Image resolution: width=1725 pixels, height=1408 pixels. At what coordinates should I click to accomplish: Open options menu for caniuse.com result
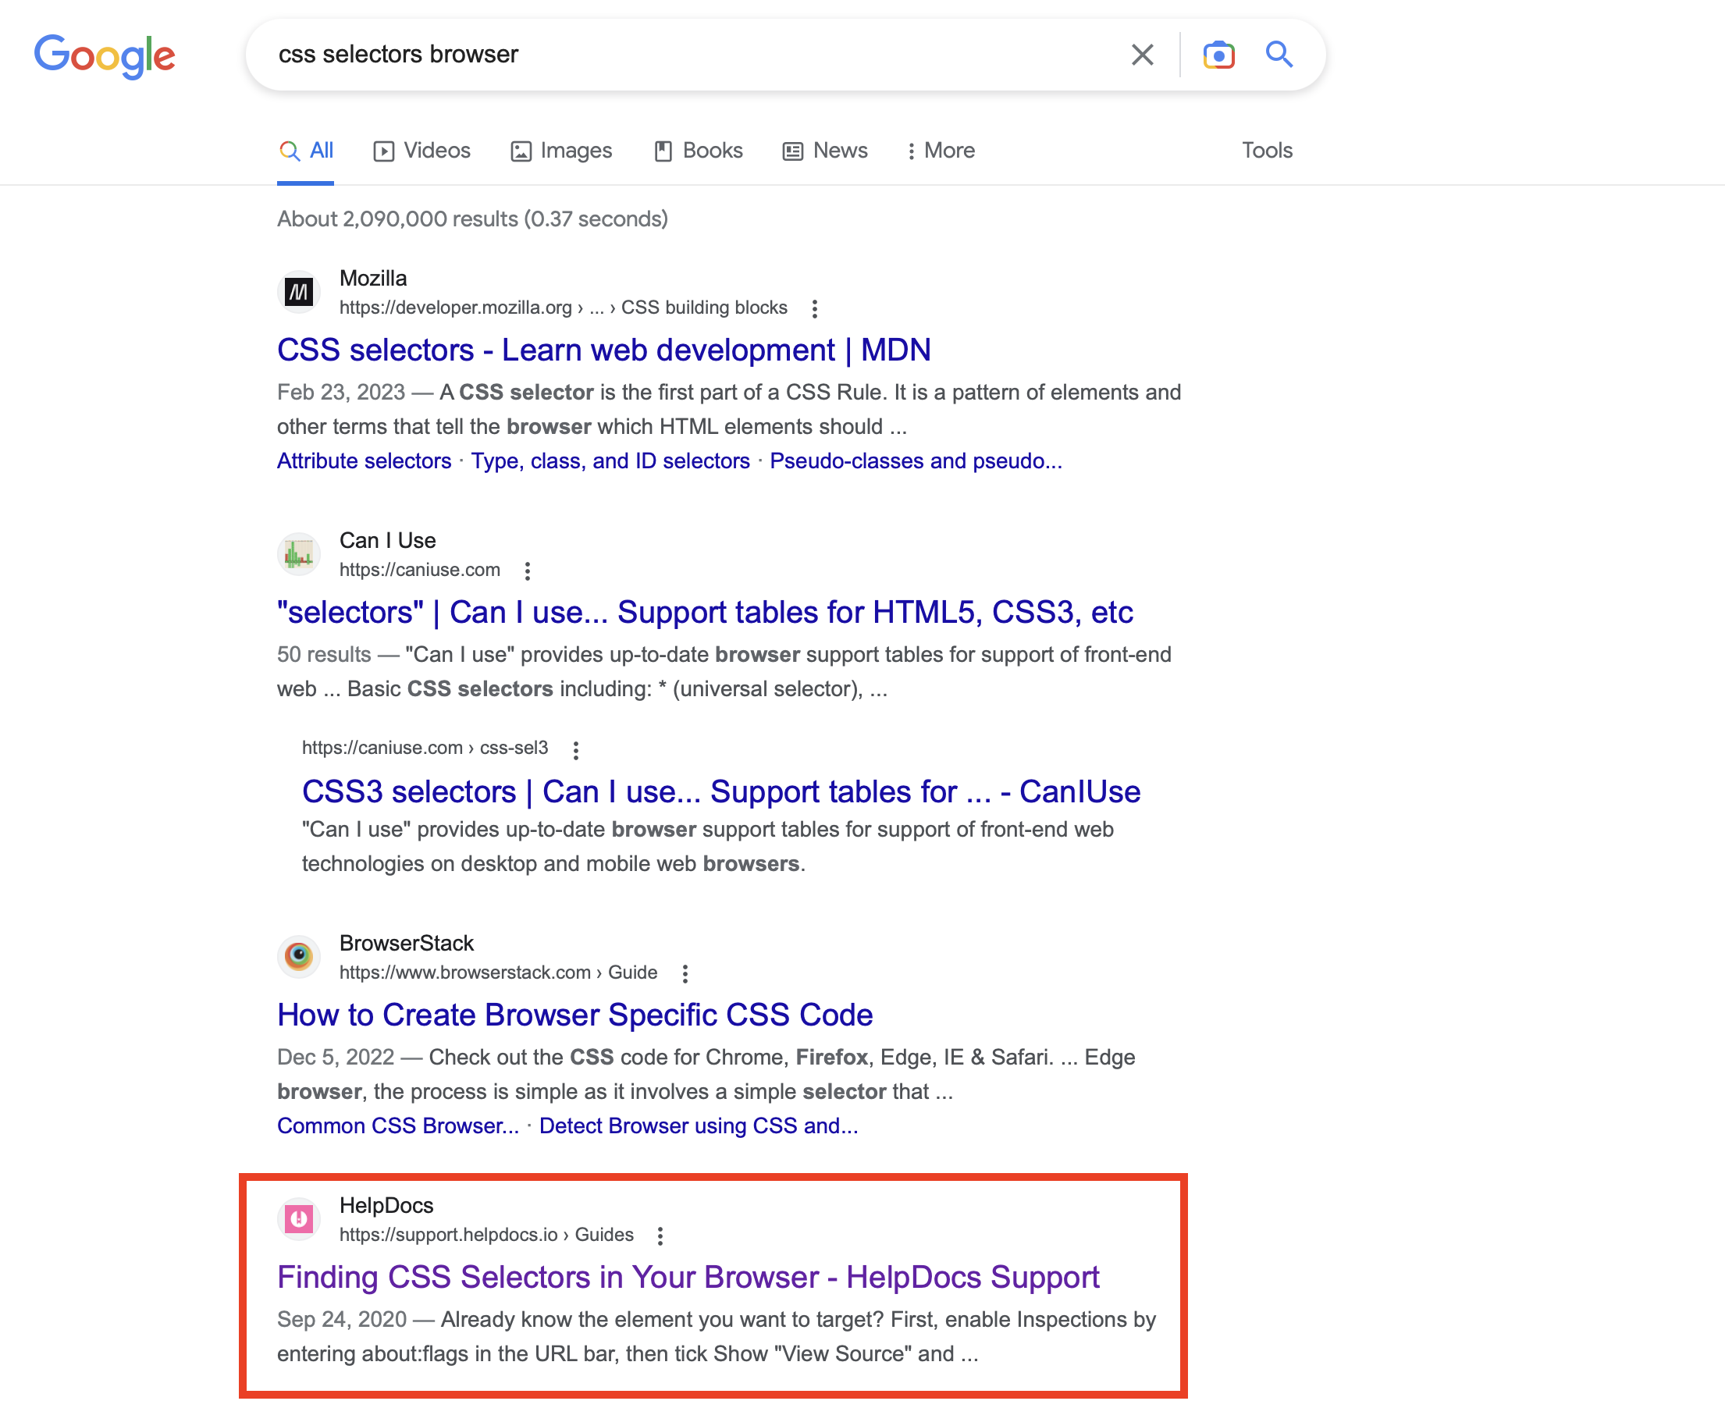click(x=527, y=571)
